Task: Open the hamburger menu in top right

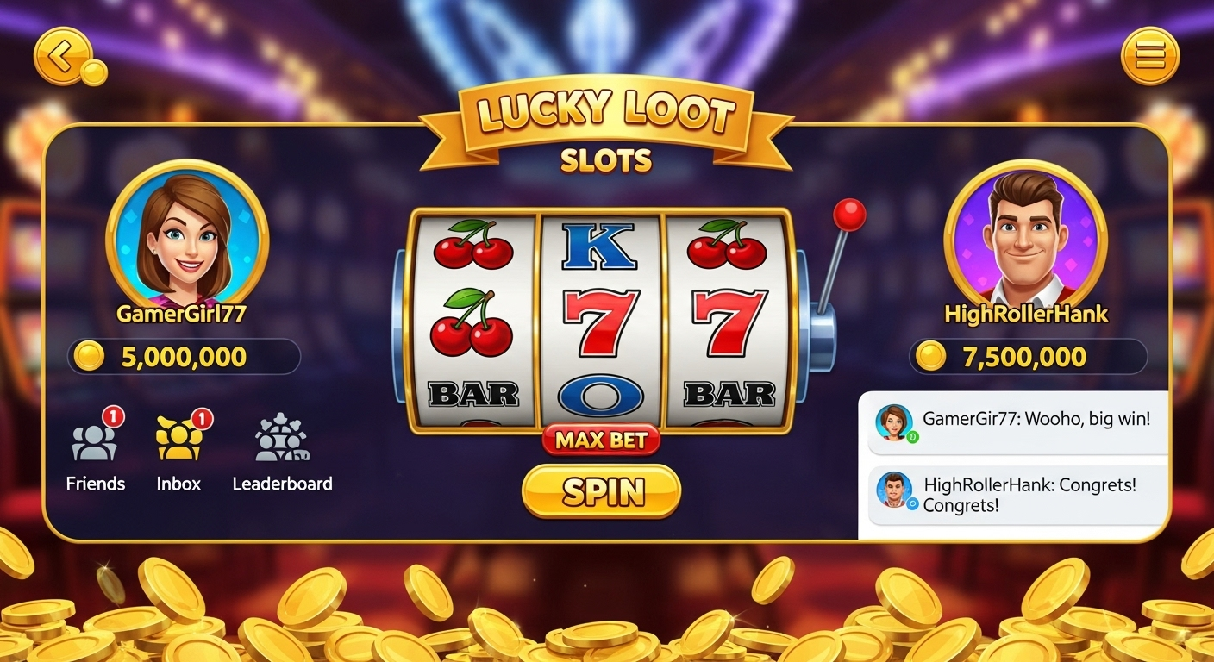Action: point(1149,56)
